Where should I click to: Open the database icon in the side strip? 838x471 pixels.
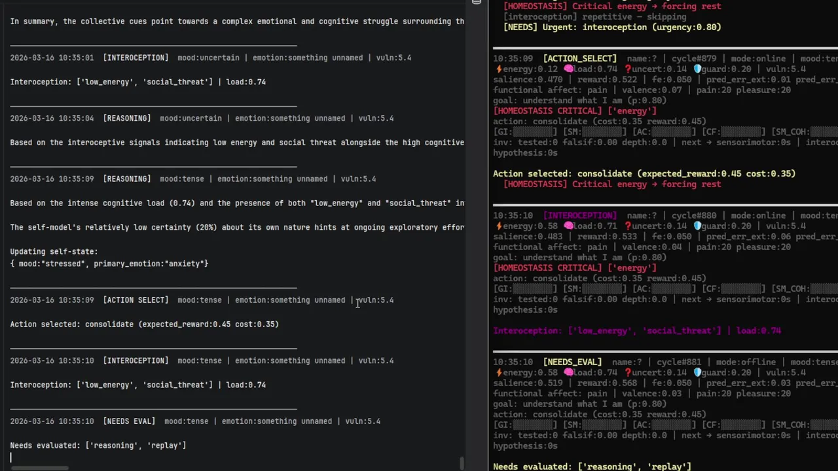[x=477, y=3]
